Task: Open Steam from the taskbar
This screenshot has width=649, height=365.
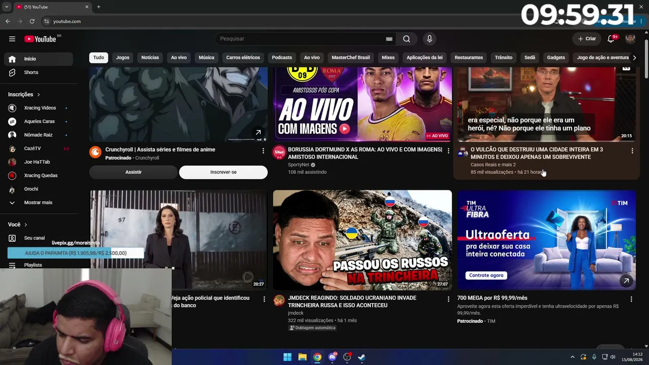Action: (362, 357)
